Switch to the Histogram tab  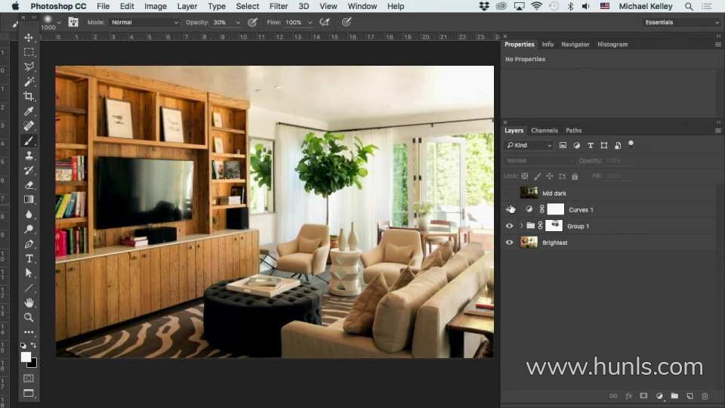(612, 45)
